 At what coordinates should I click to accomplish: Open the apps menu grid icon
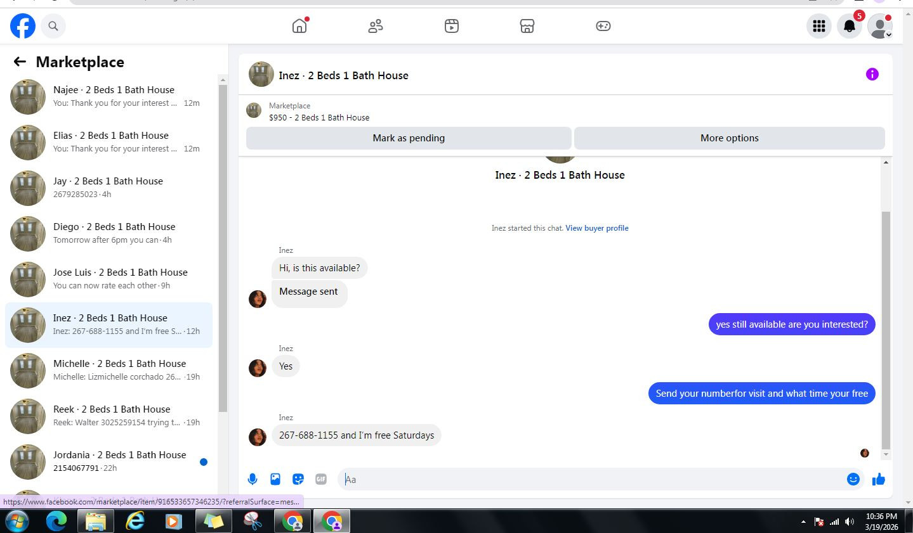[819, 26]
